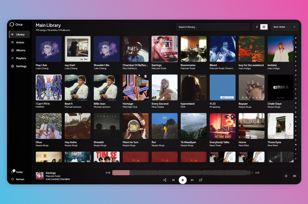Click the Mild High Club artist name

point(130,107)
